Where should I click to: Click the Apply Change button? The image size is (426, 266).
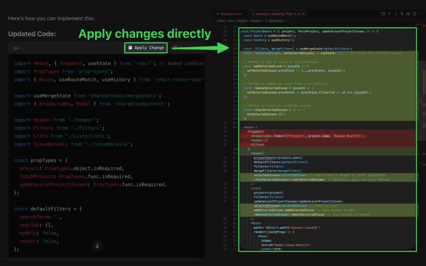(x=146, y=48)
